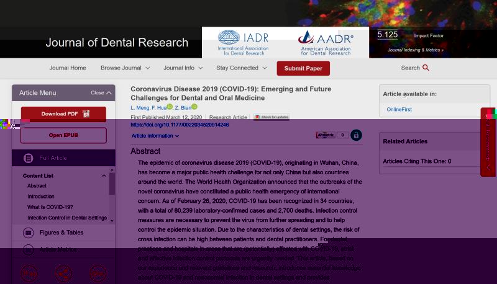Click the search magnifier icon
Image resolution: width=497 pixels, height=284 pixels.
(426, 68)
